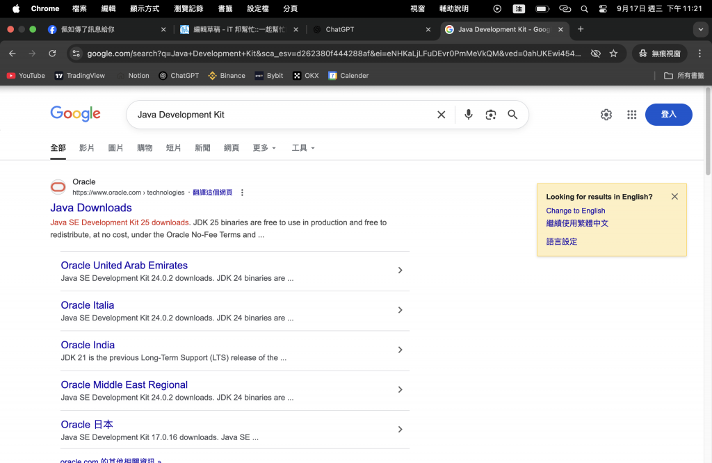Open TradingView bookmark
The height and width of the screenshot is (463, 712).
[x=79, y=76]
